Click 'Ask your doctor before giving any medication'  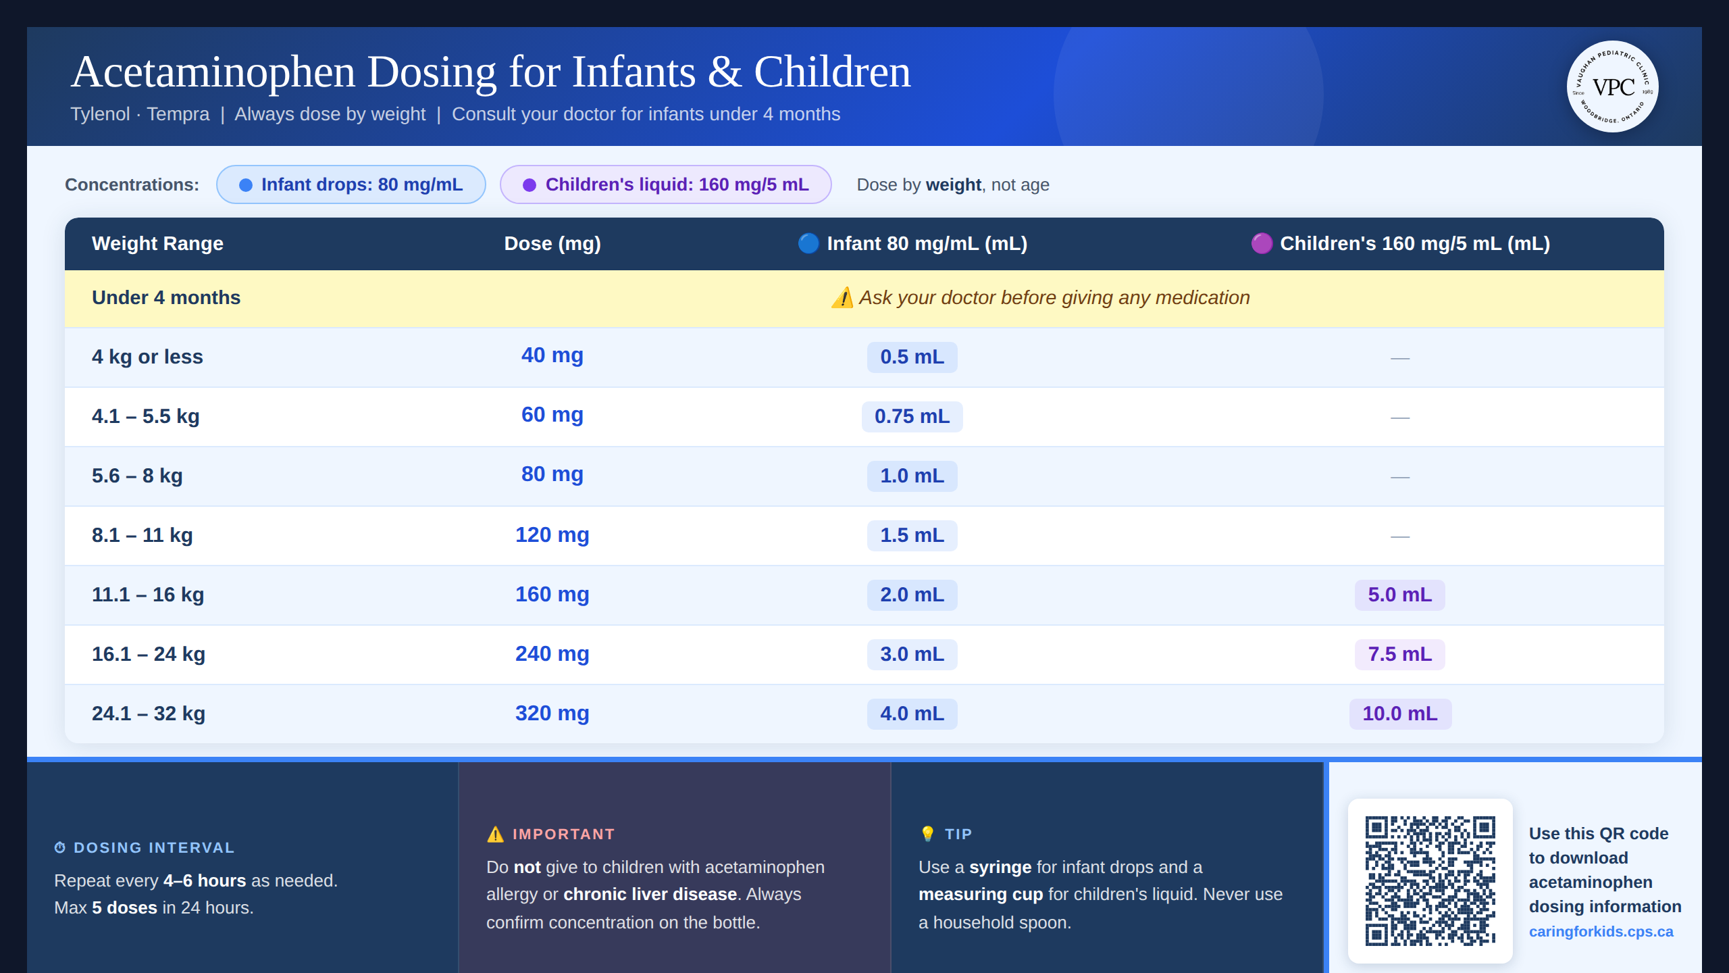point(1054,297)
